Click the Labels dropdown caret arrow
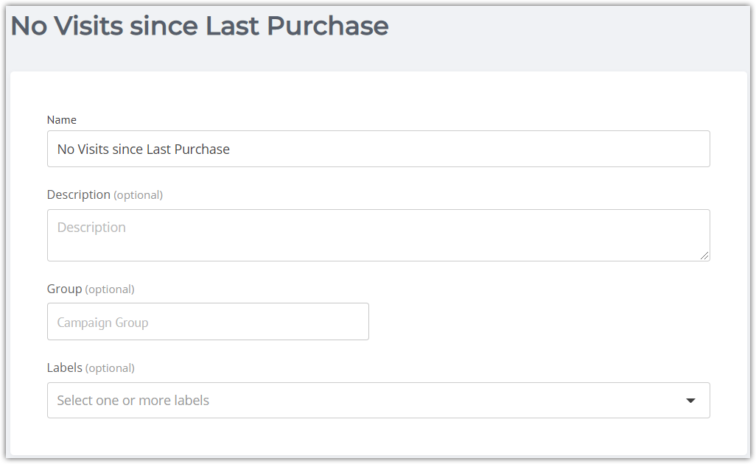756x464 pixels. point(690,401)
